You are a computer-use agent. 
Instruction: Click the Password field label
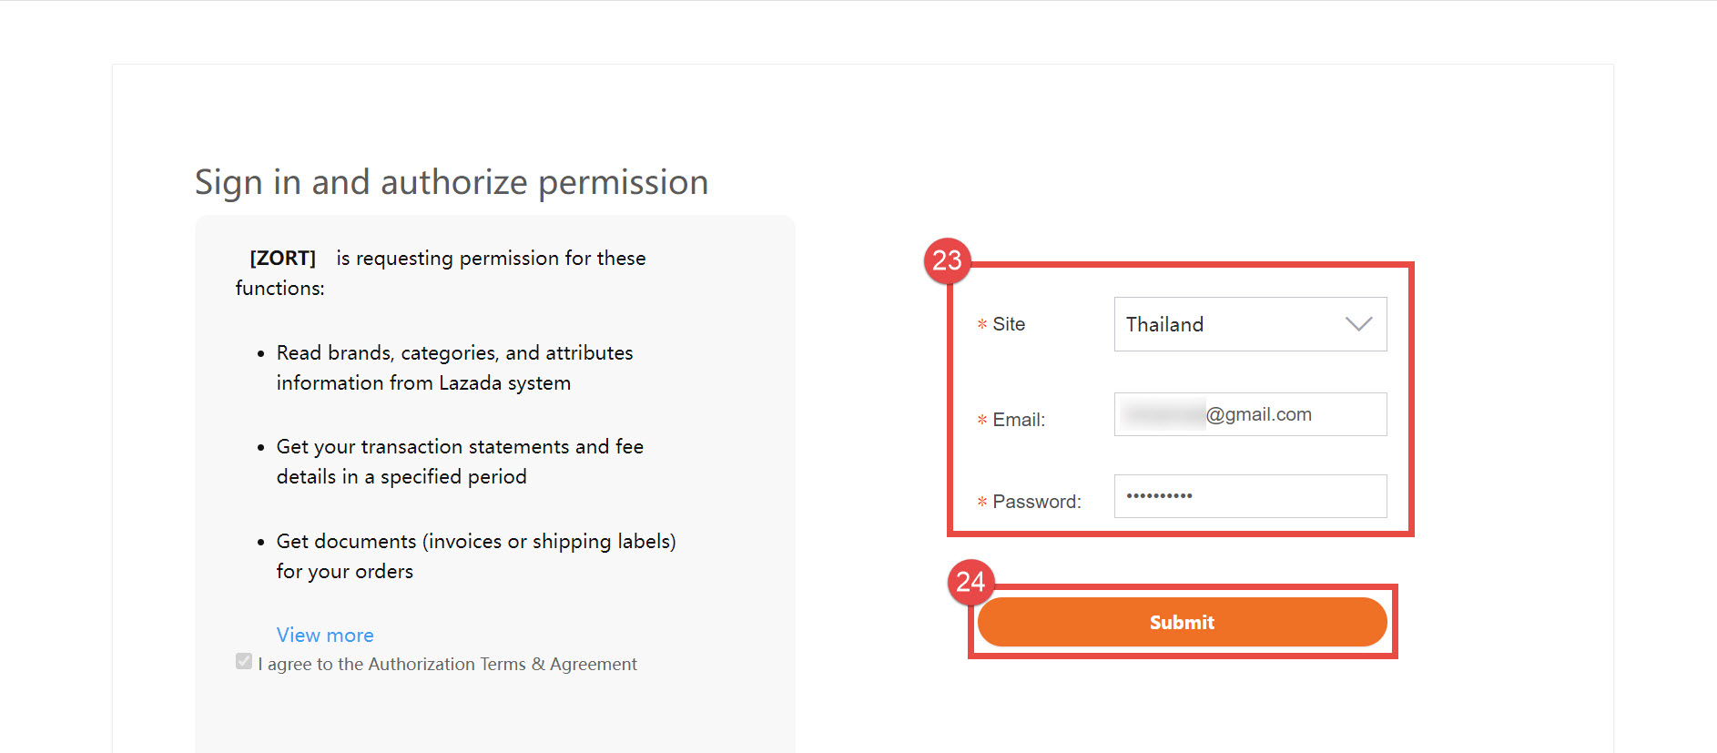tap(1037, 502)
